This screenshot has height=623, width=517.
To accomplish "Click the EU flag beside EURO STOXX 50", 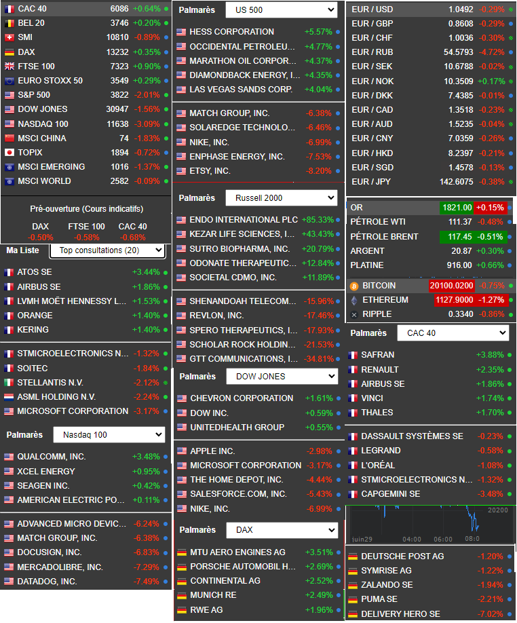I will pos(9,81).
